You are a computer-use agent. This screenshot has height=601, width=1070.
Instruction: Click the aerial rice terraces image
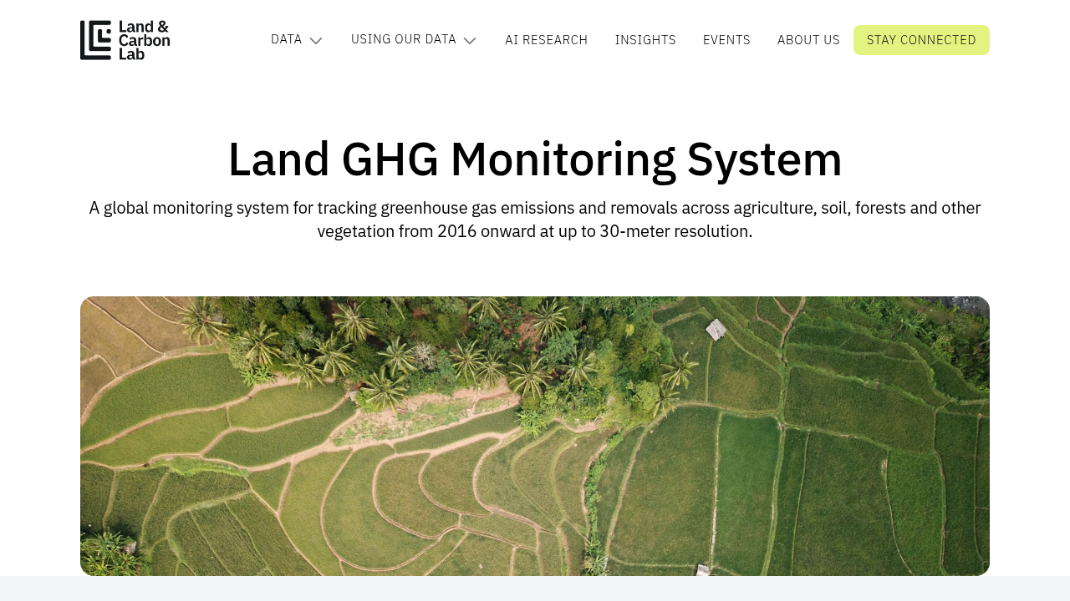tap(535, 436)
